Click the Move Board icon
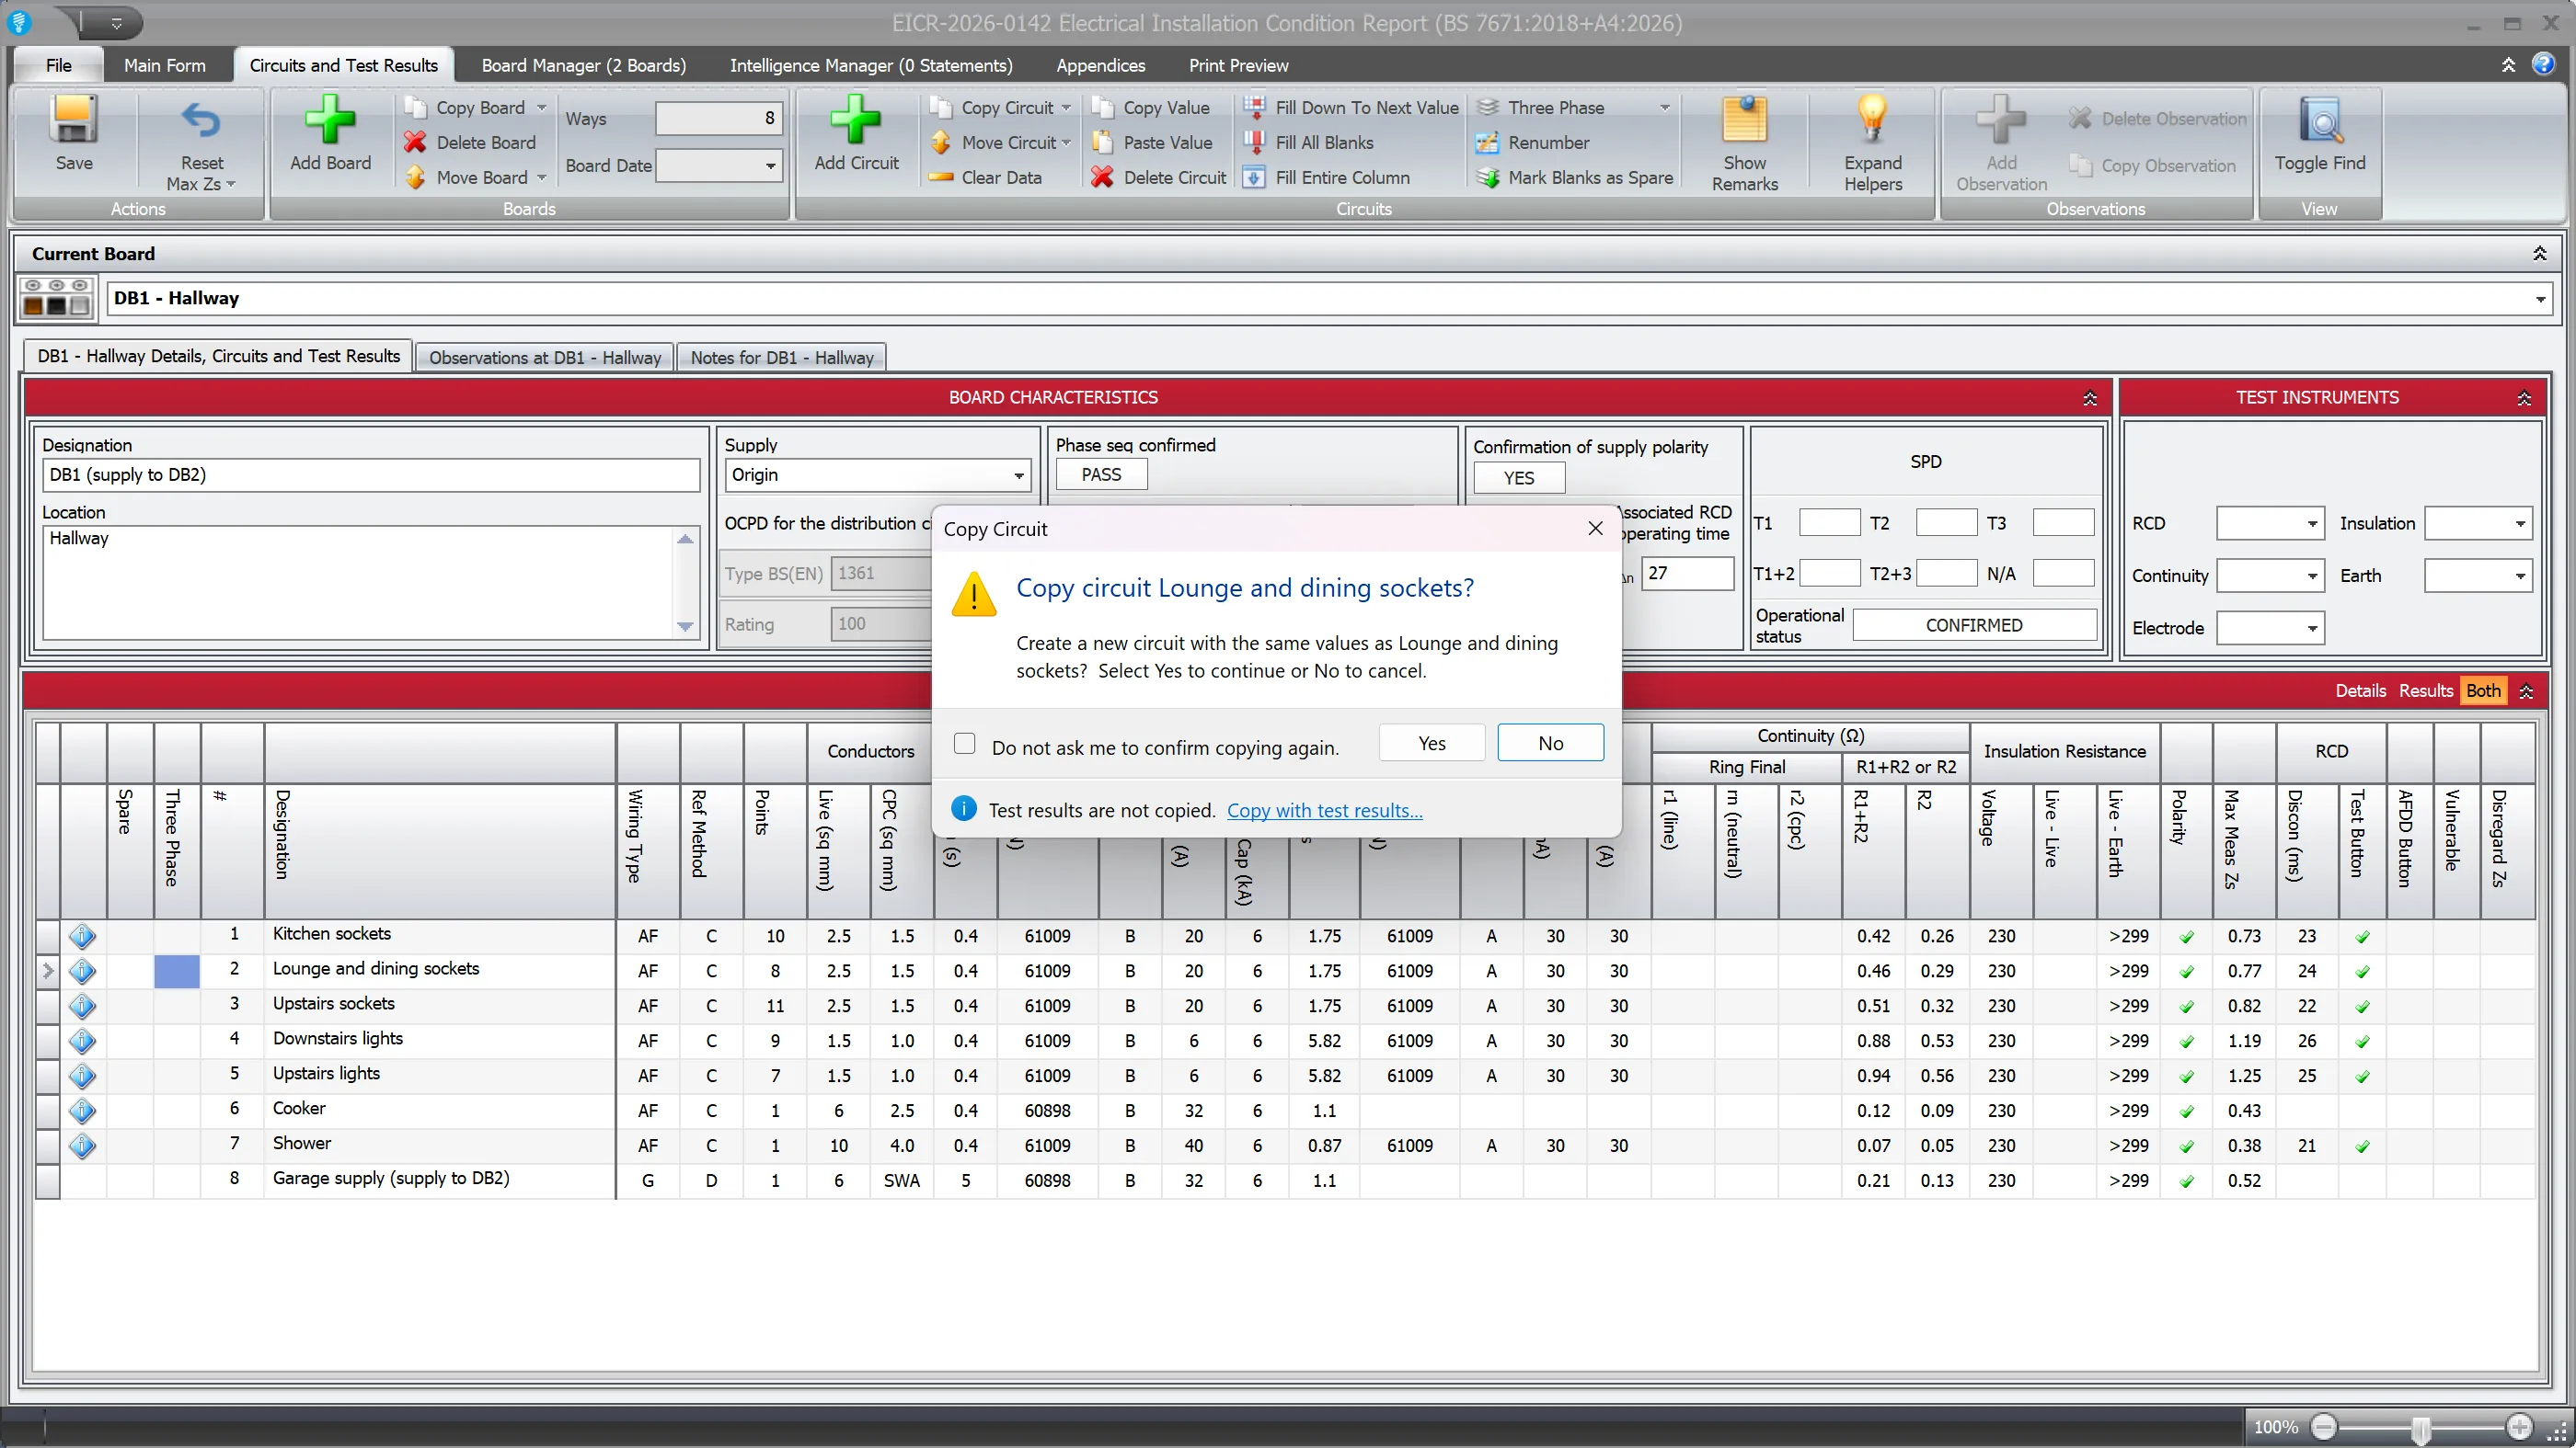Image resolution: width=2576 pixels, height=1448 pixels. 415,177
